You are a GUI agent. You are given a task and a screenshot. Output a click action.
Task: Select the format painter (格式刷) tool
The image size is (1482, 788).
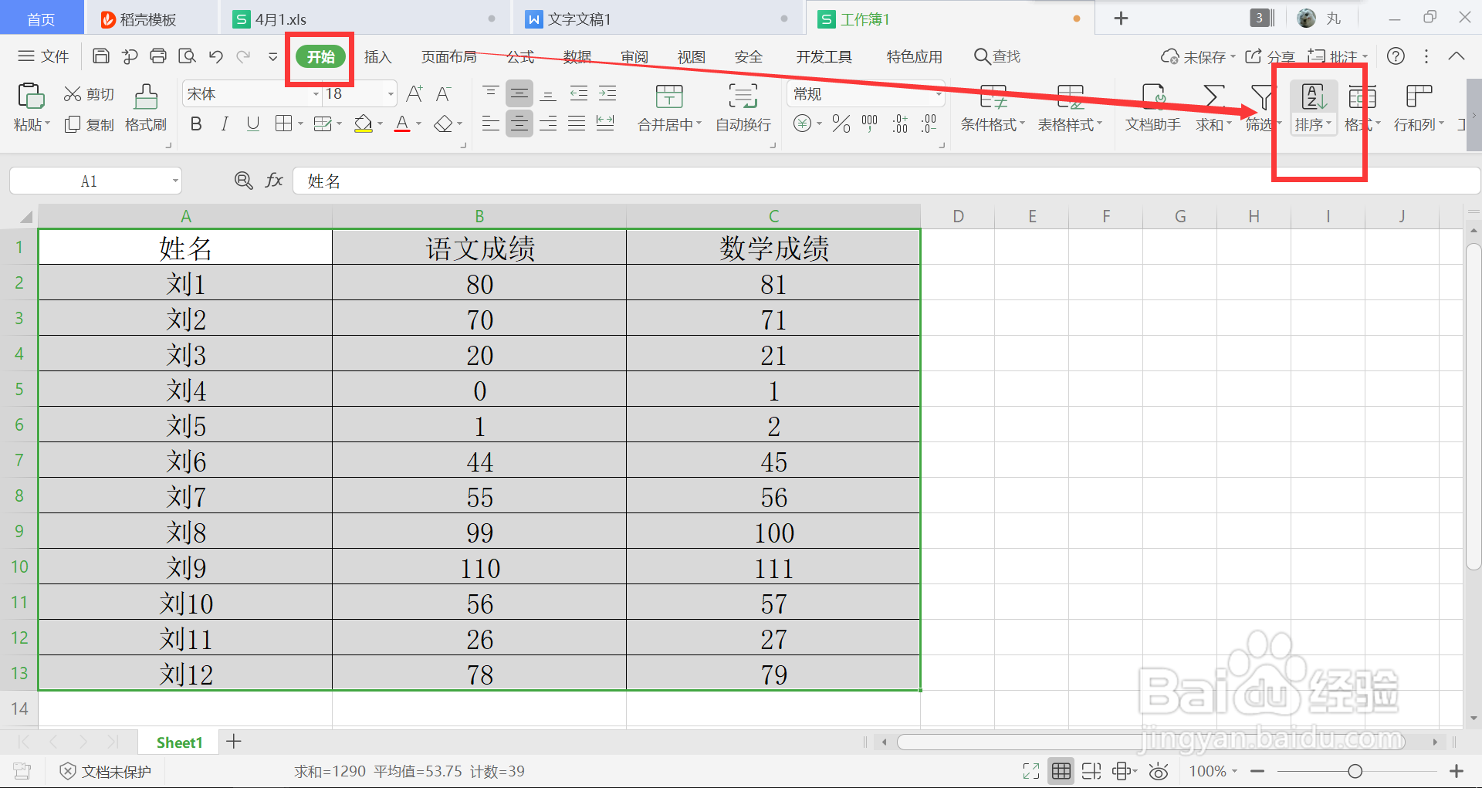click(x=145, y=108)
